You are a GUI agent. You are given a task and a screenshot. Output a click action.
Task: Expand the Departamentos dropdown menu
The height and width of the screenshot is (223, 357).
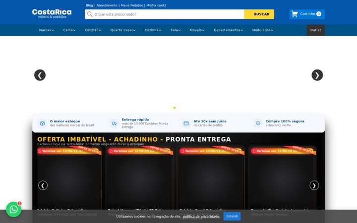[x=229, y=30]
